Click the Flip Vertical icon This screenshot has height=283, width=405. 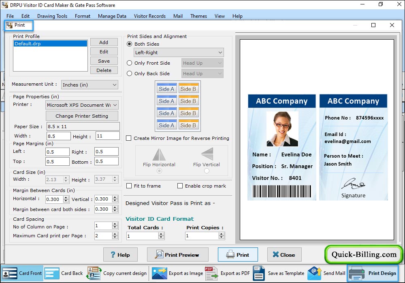(x=207, y=154)
